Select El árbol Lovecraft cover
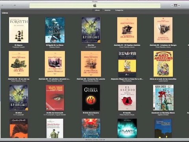189x142 pixels. pos(19,97)
